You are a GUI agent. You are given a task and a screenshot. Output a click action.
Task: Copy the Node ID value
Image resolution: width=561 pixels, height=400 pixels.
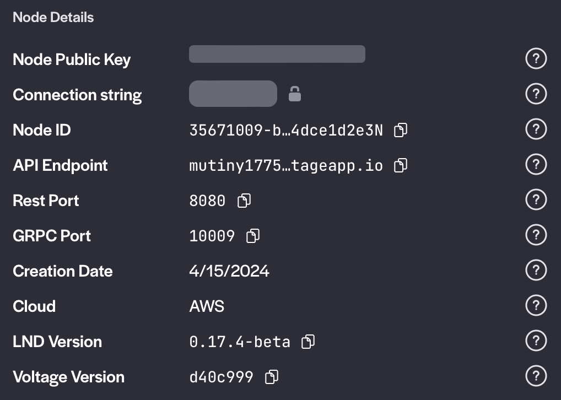(x=401, y=129)
